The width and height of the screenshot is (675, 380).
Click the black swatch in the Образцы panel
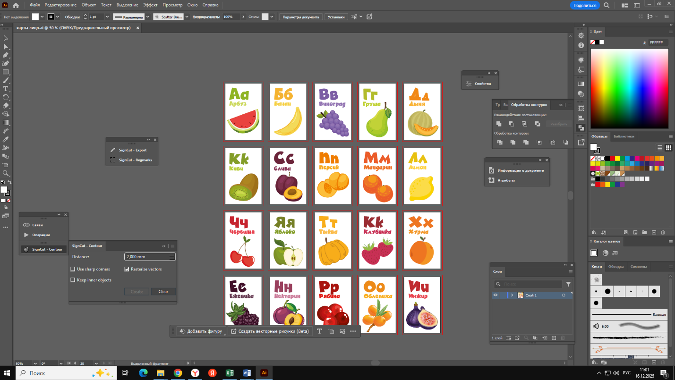pos(608,159)
